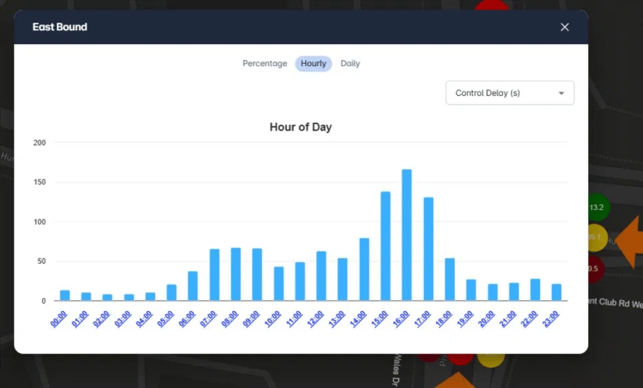This screenshot has height=388, width=643.
Task: Select the 15:00 delay bar
Action: click(386, 246)
